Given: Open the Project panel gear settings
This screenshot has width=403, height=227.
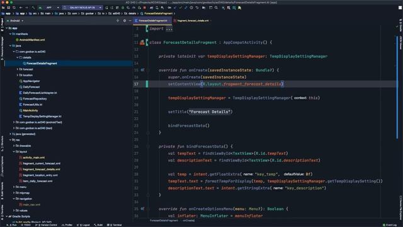Looking at the screenshot, I should (x=125, y=21).
